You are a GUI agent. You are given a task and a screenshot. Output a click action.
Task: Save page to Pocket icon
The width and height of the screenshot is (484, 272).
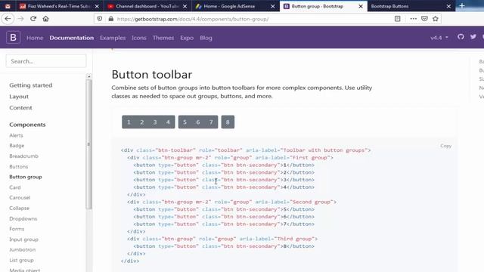click(x=424, y=19)
